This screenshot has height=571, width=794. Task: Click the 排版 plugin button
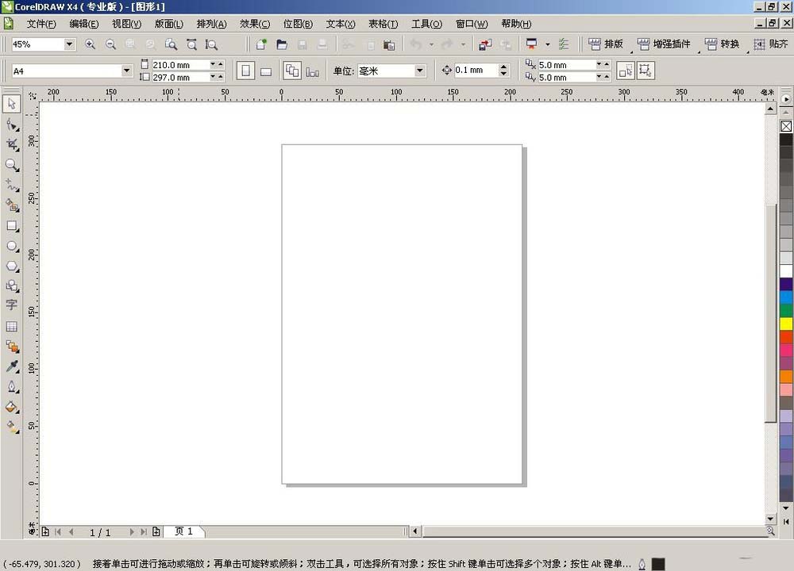pyautogui.click(x=606, y=44)
